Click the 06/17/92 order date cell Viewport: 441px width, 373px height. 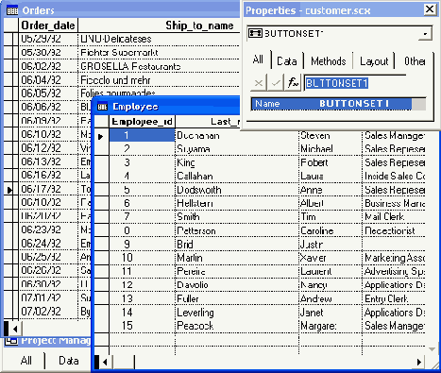(48, 189)
